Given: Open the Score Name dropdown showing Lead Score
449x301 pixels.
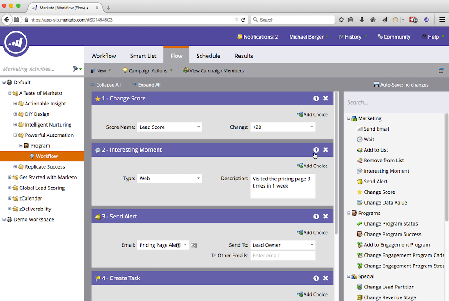Looking at the screenshot, I should pos(169,127).
